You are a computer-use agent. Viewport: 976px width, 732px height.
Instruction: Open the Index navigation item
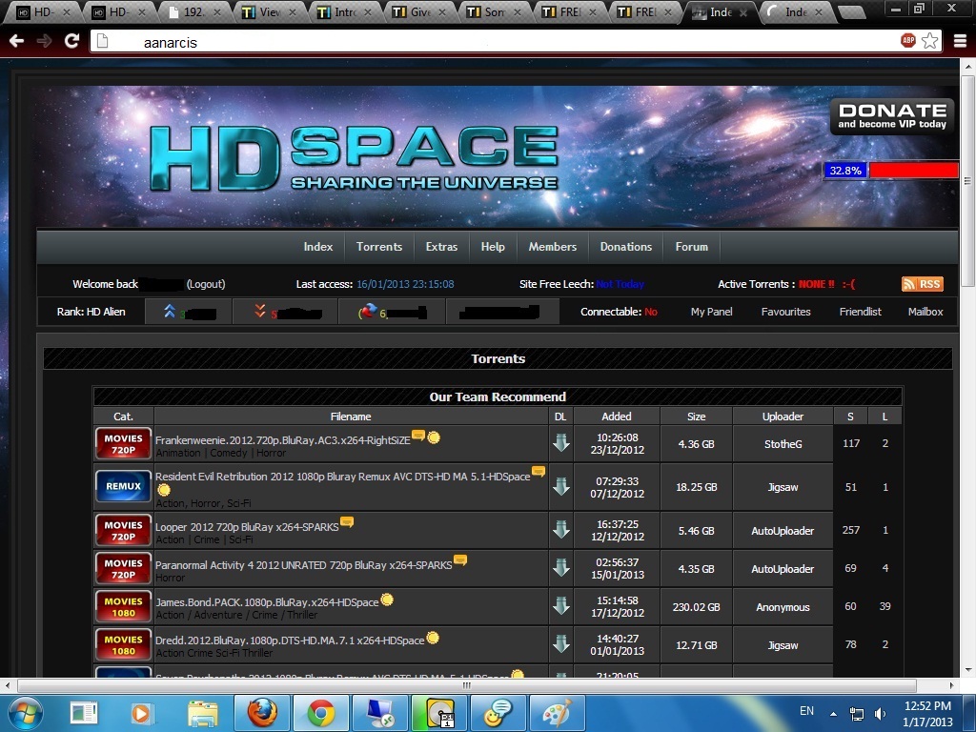tap(318, 247)
